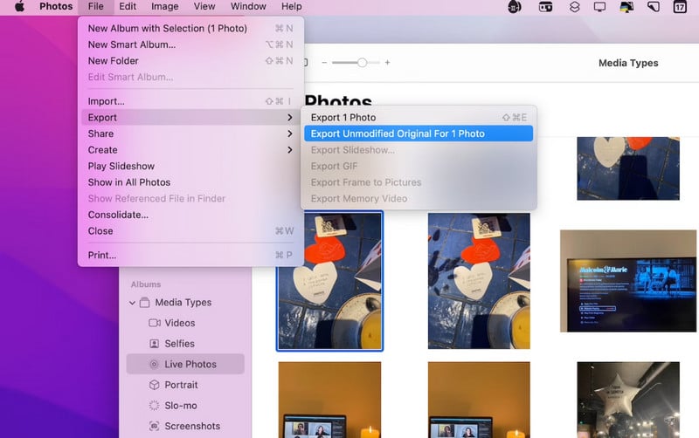Choose Import... in the File menu

point(190,101)
